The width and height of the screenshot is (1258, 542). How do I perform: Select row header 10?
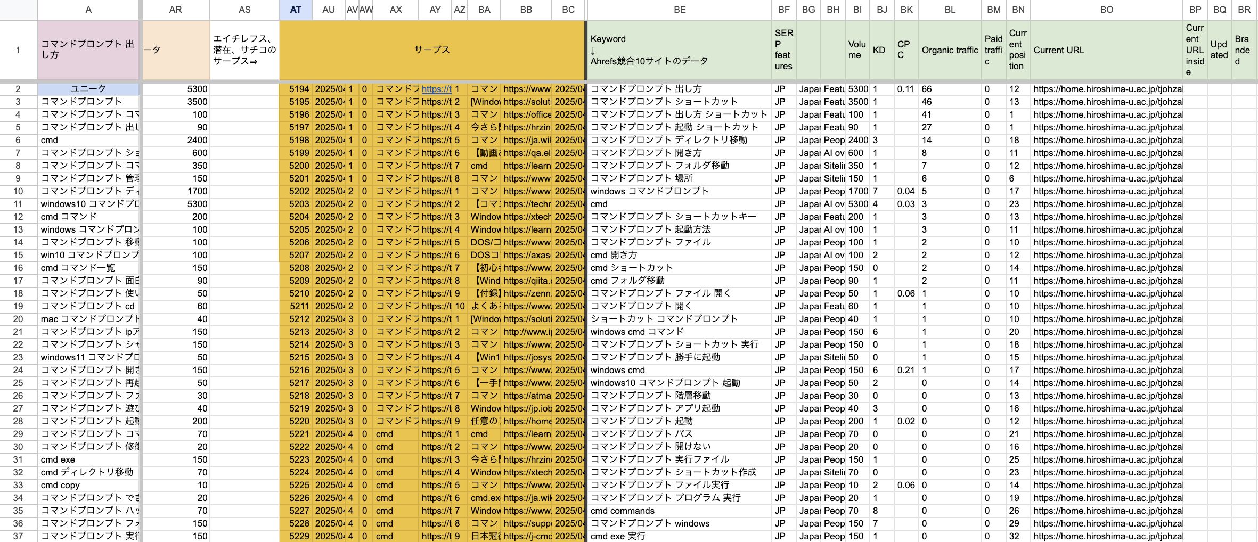point(18,191)
